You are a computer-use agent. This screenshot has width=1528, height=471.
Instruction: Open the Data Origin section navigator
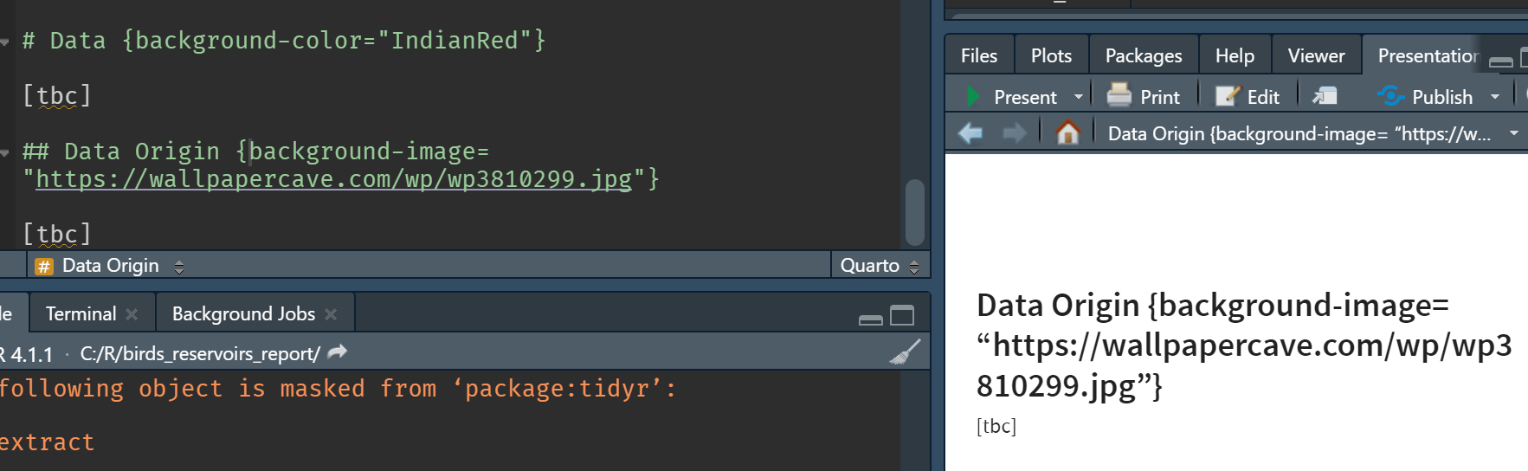(x=110, y=266)
